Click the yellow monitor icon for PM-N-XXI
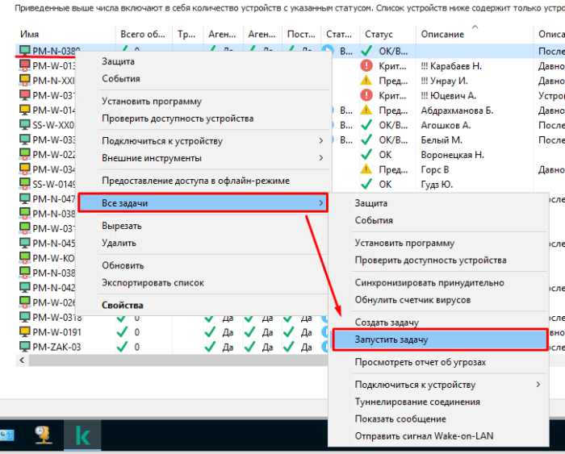The image size is (565, 454). [24, 81]
